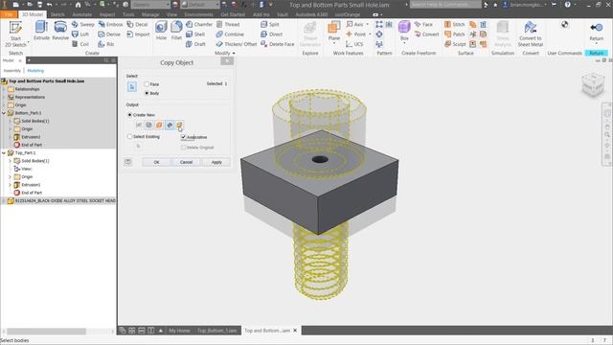Click Apply in Copy Object dialog
Image resolution: width=613 pixels, height=345 pixels.
click(x=216, y=162)
